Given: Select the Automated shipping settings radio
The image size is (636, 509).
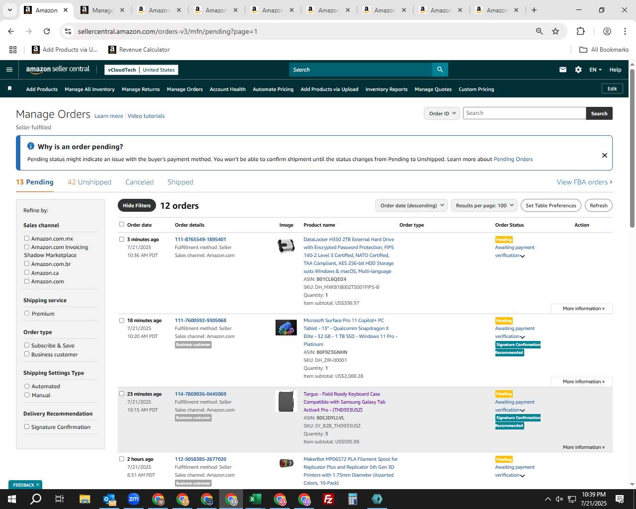Looking at the screenshot, I should pos(27,386).
